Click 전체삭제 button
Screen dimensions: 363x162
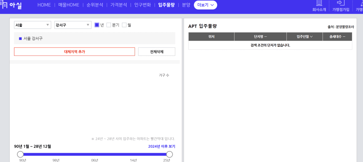pos(157,52)
